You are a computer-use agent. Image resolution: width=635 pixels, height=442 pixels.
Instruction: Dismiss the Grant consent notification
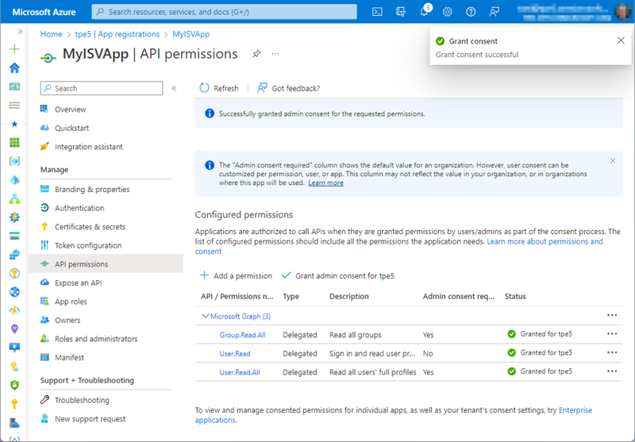pyautogui.click(x=621, y=40)
